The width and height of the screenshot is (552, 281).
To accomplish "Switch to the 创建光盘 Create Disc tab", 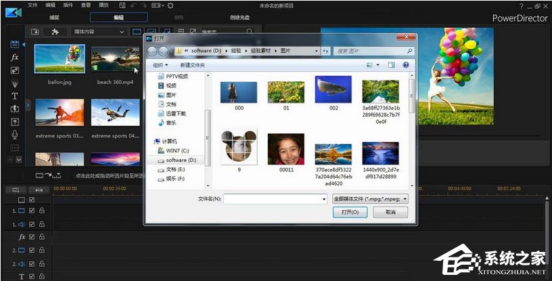I will pos(239,18).
